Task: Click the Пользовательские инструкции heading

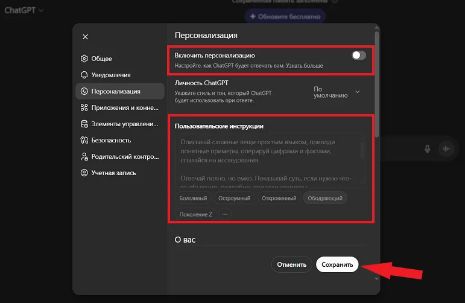Action: click(x=219, y=126)
